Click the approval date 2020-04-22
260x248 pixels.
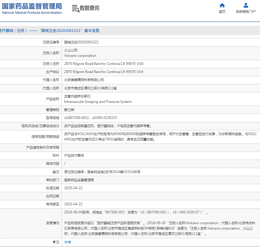[73, 188]
